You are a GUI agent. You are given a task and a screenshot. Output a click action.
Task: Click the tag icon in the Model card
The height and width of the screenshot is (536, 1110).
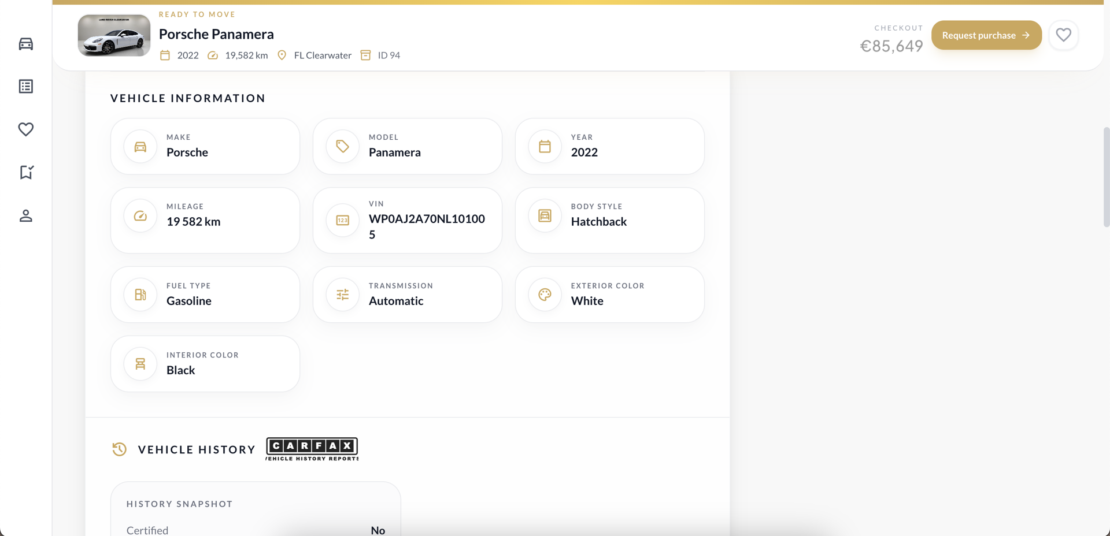pyautogui.click(x=343, y=147)
